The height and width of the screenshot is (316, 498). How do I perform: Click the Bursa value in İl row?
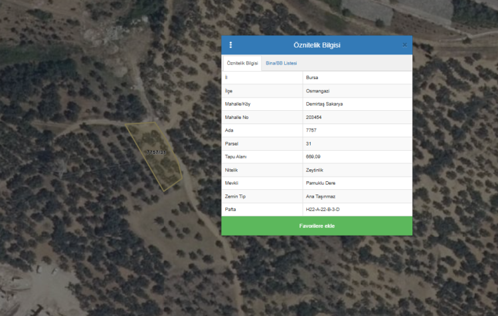tap(311, 78)
